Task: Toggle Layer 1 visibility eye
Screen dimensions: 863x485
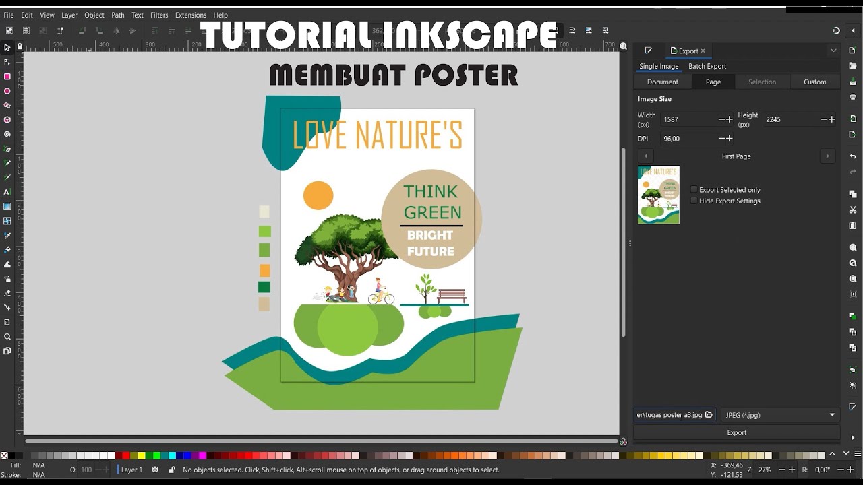Action: [156, 470]
